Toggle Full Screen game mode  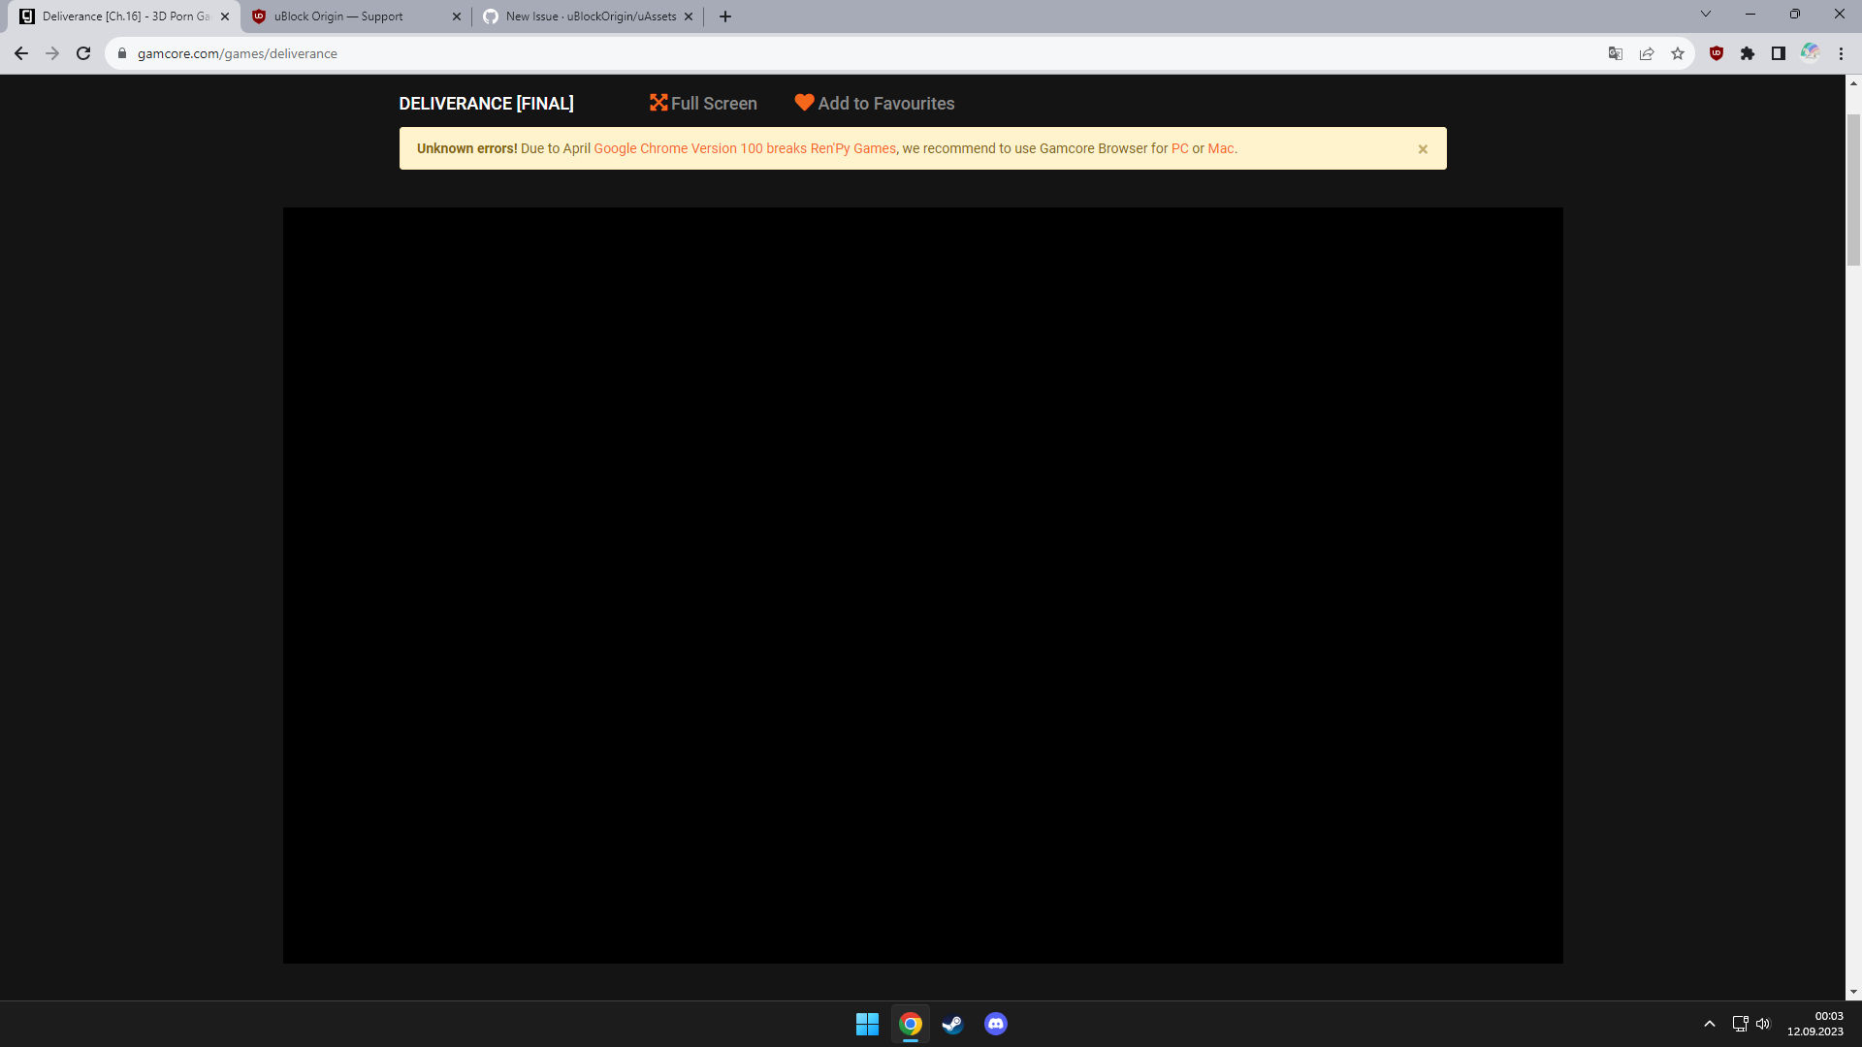703,103
